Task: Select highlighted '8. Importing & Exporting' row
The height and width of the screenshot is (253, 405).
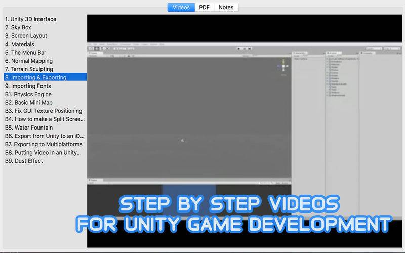Action: click(45, 77)
